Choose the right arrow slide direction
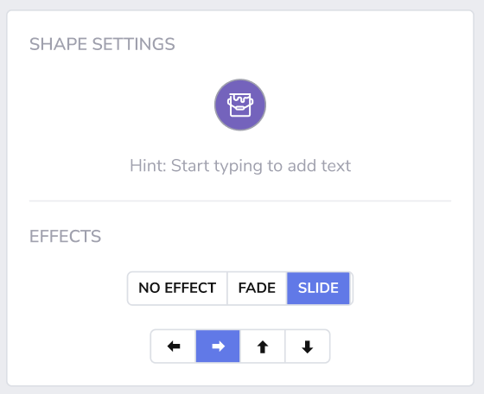The image size is (484, 394). [x=218, y=346]
